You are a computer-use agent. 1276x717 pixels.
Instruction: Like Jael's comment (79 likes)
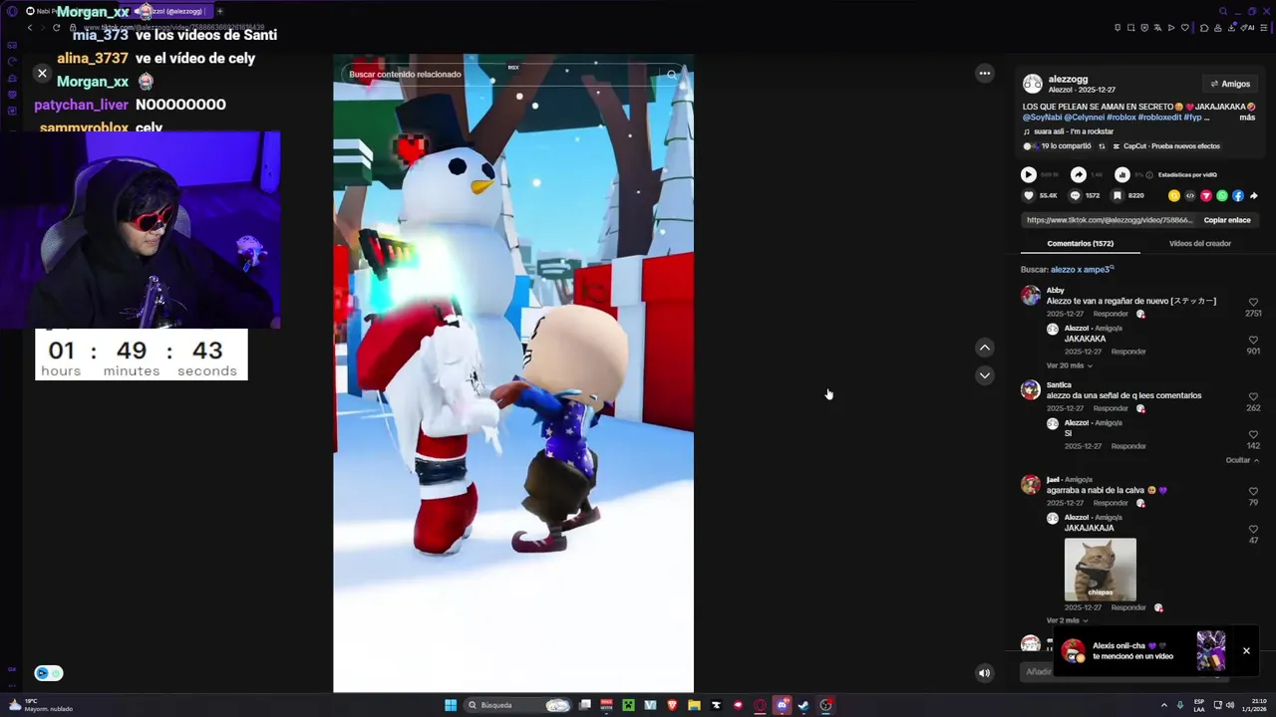click(1253, 491)
